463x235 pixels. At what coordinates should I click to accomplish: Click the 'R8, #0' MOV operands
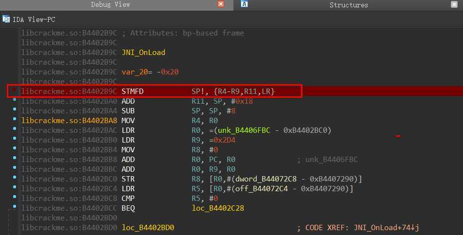pyautogui.click(x=205, y=150)
